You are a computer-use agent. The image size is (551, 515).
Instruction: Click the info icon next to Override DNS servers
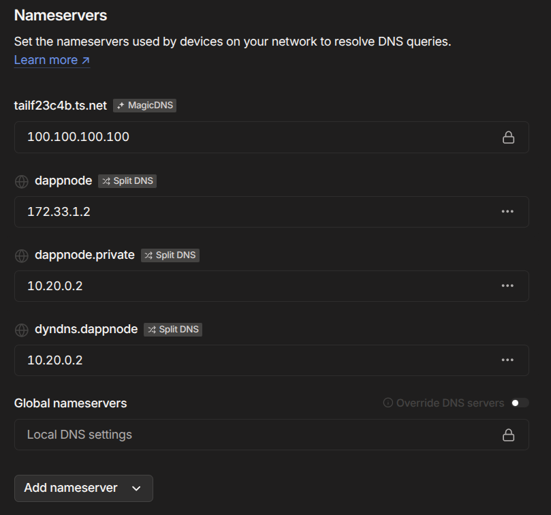[388, 403]
